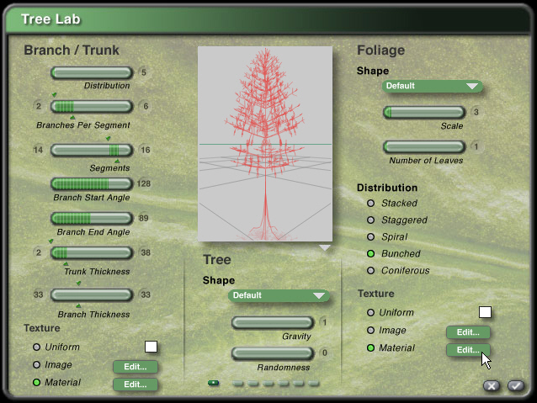Click the Gravity value 1
The height and width of the screenshot is (403, 537).
pos(325,322)
